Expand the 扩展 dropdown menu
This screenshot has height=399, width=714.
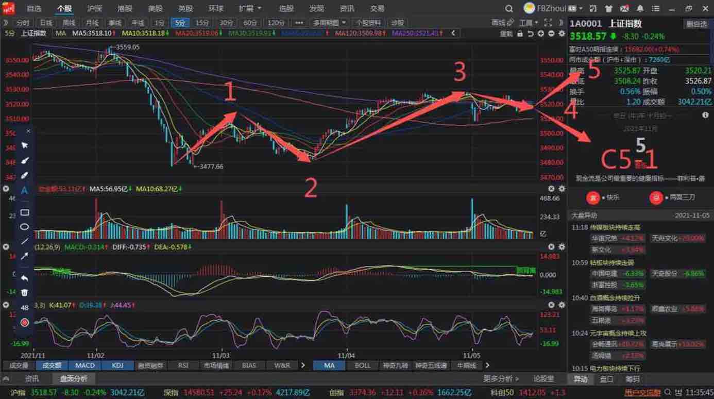coord(250,9)
